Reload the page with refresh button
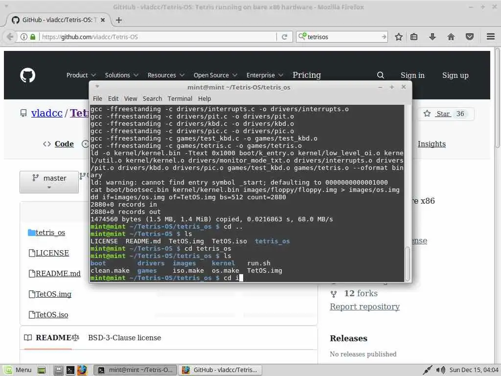Viewport: 501px width, 376px height. 284,37
